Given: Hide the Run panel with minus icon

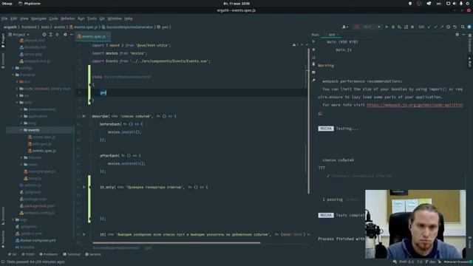Looking at the screenshot, I should click(463, 35).
